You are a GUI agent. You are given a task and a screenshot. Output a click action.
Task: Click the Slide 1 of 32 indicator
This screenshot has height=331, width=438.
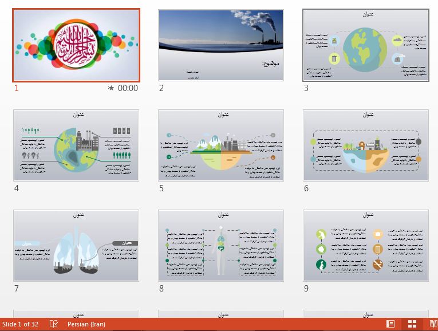pyautogui.click(x=21, y=324)
